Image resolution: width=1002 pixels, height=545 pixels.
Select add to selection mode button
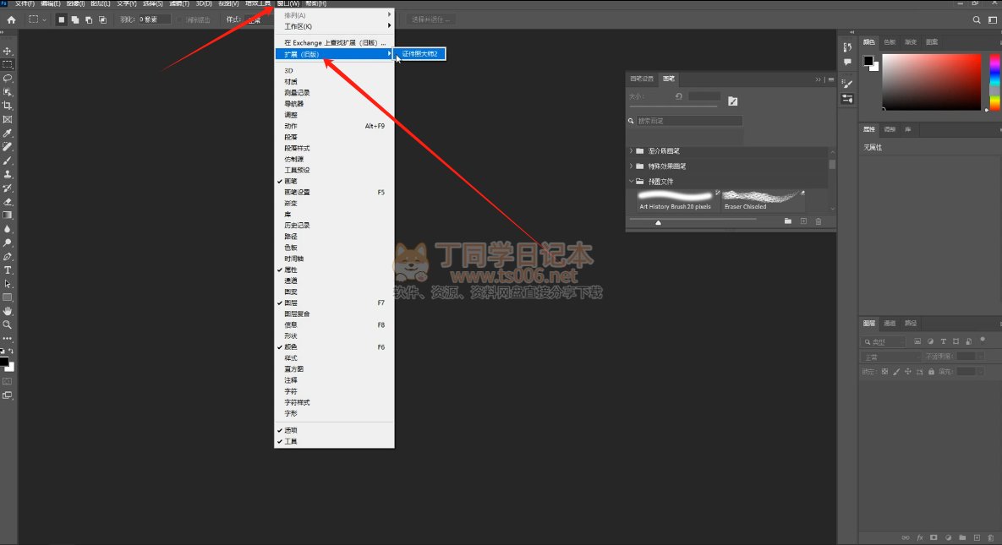(74, 19)
